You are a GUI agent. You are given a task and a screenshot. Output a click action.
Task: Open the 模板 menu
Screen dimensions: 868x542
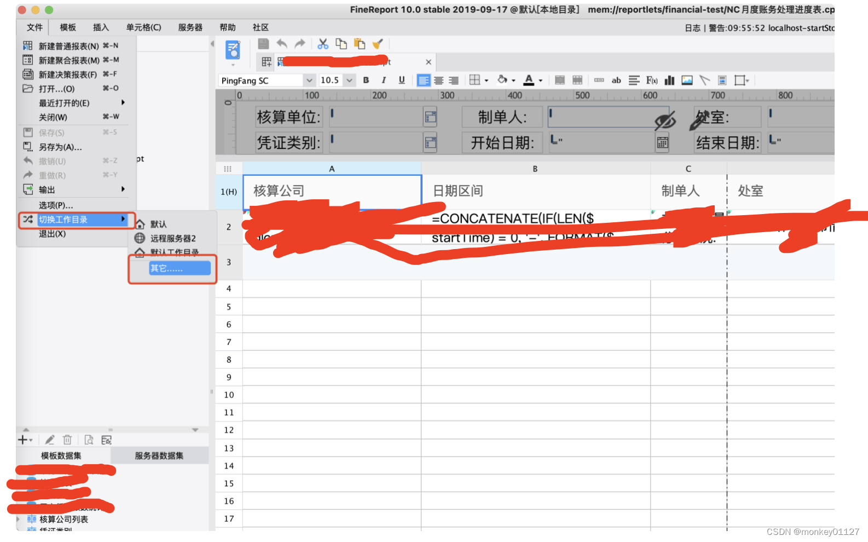tap(68, 27)
